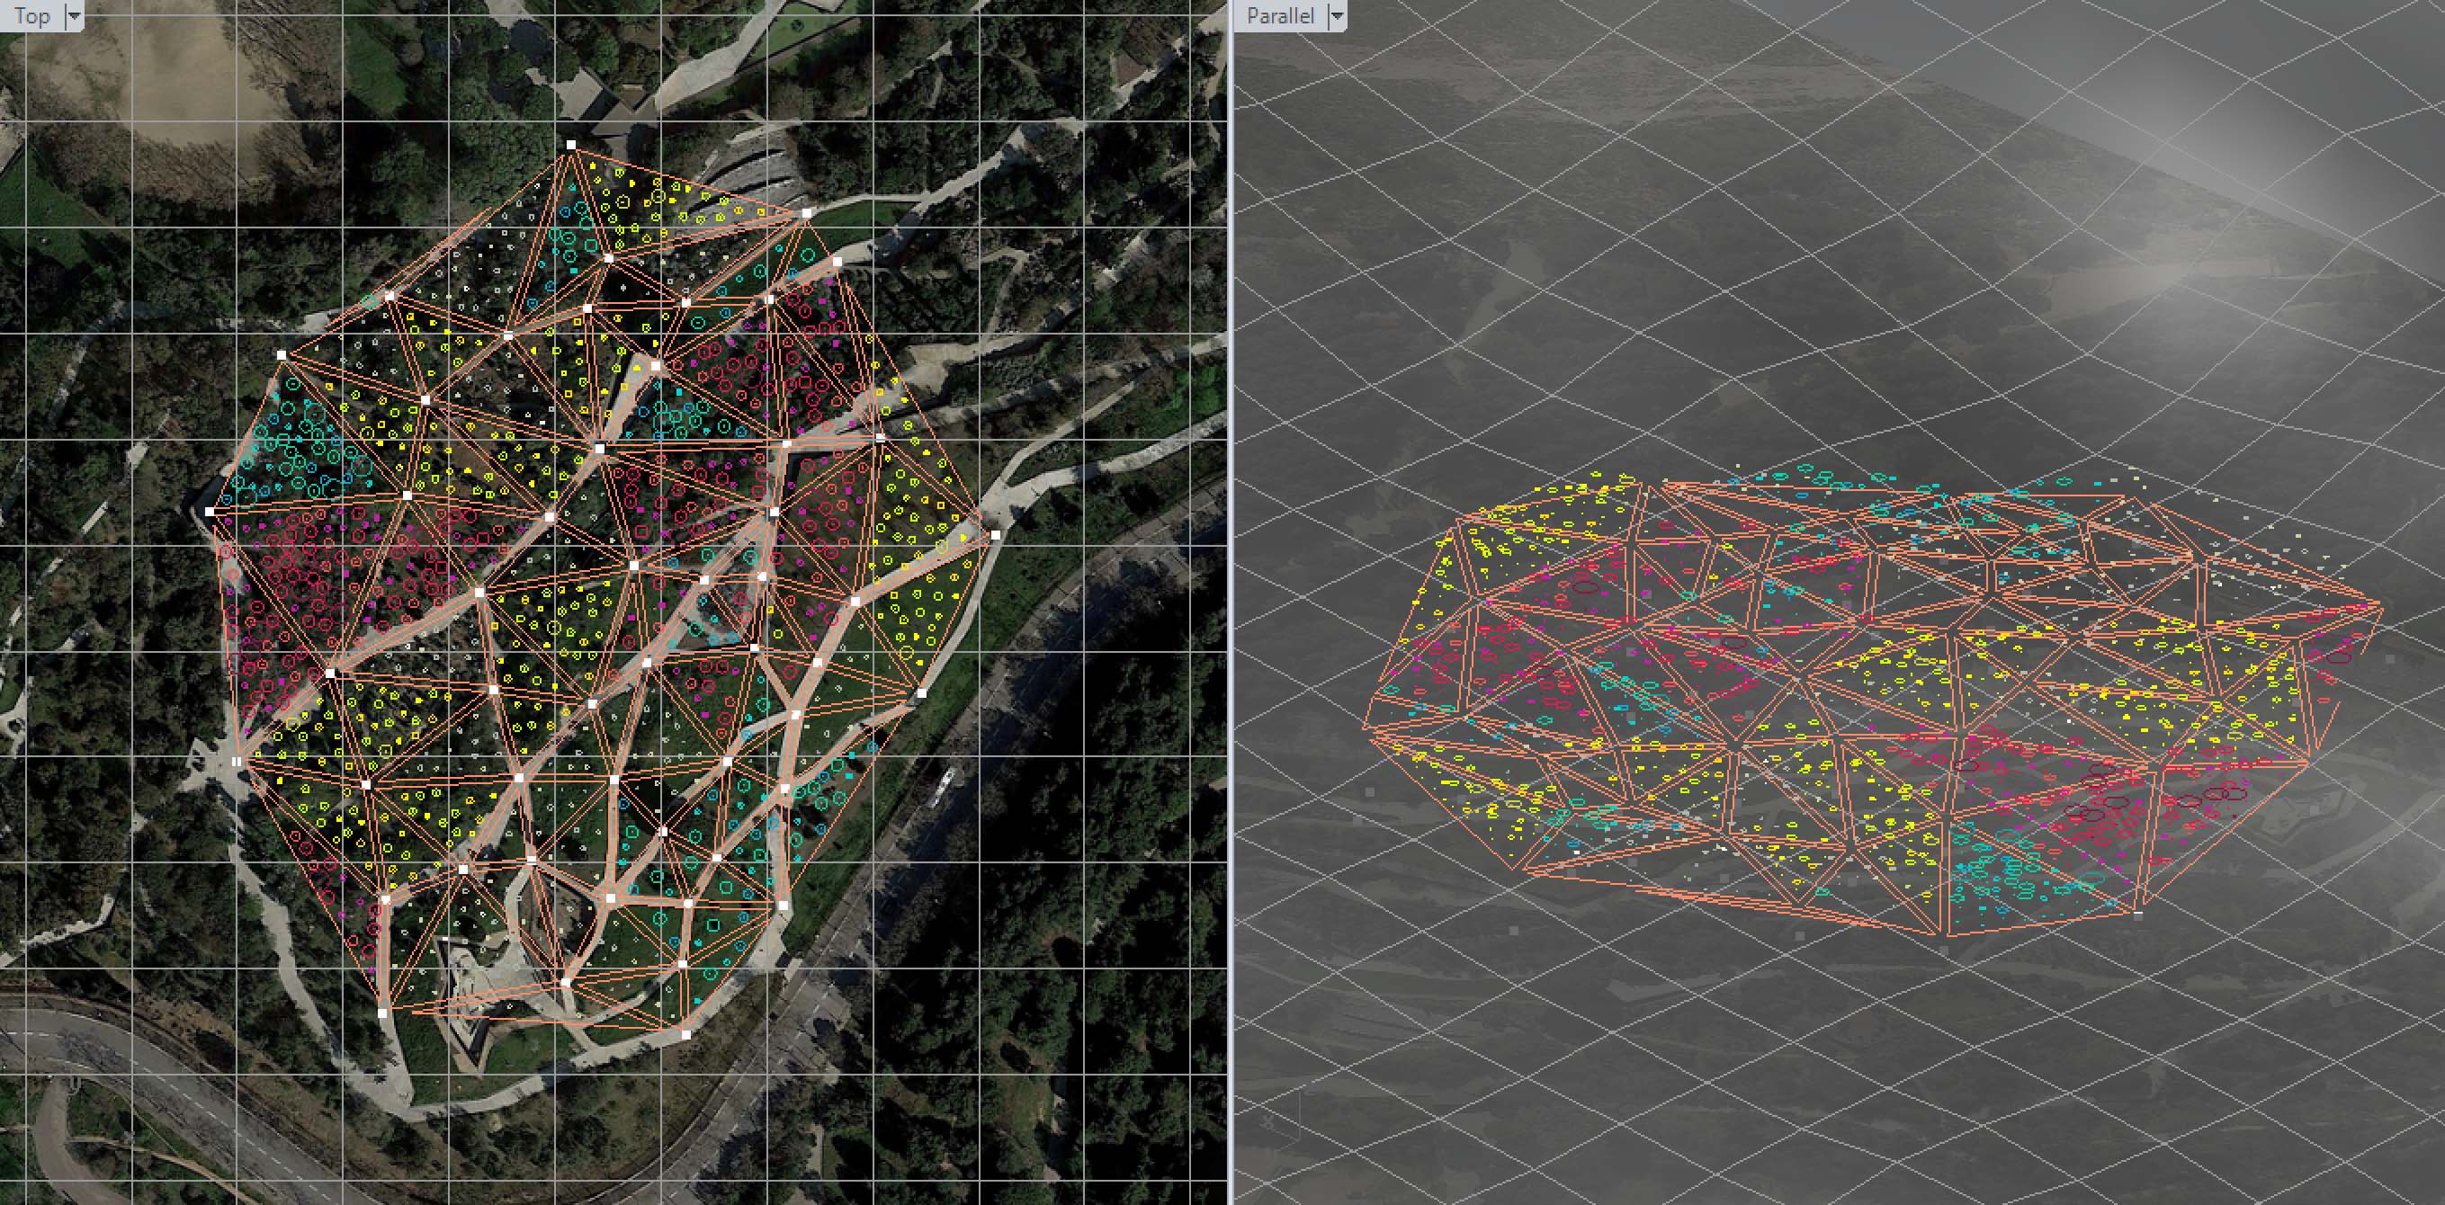Select the topmost white control point in Top view
This screenshot has height=1205, width=2445.
pyautogui.click(x=571, y=145)
